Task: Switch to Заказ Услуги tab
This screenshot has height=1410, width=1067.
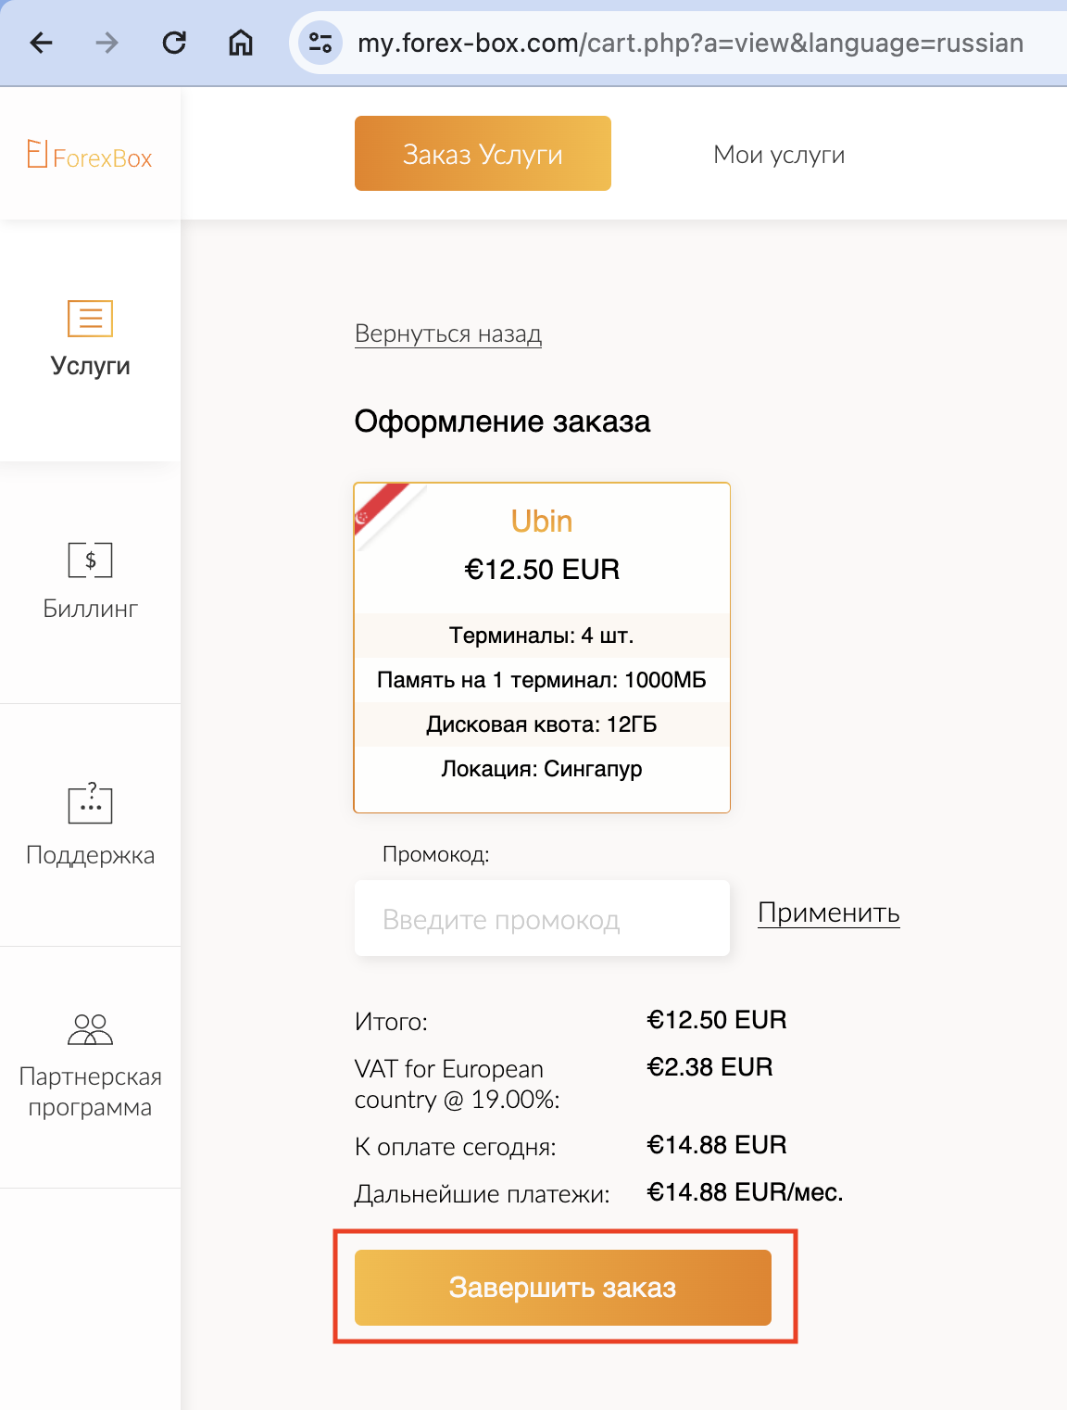Action: click(x=483, y=154)
